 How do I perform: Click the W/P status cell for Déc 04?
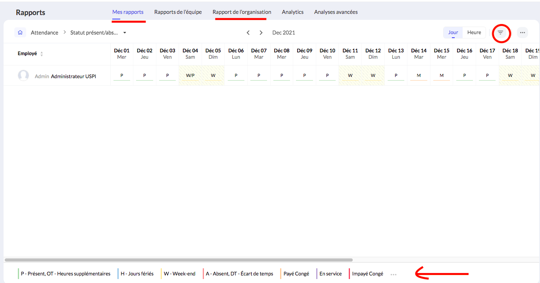point(190,75)
